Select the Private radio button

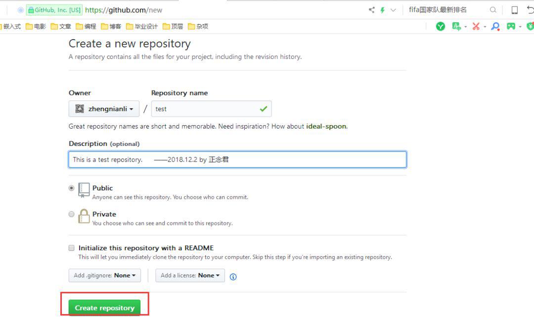pyautogui.click(x=71, y=214)
